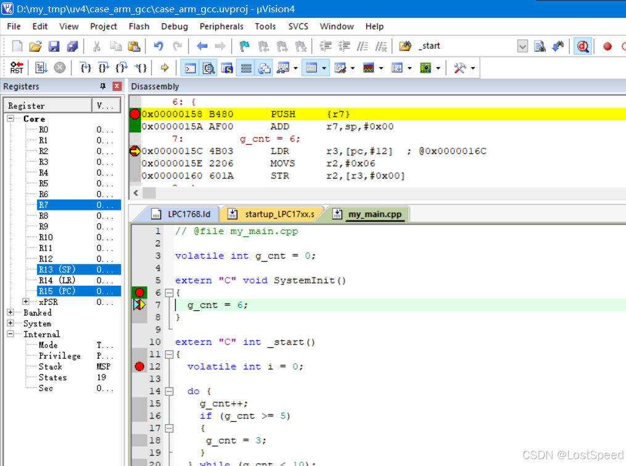Viewport: 626px width, 466px height.
Task: Toggle the Symbols window
Action: coord(227,68)
